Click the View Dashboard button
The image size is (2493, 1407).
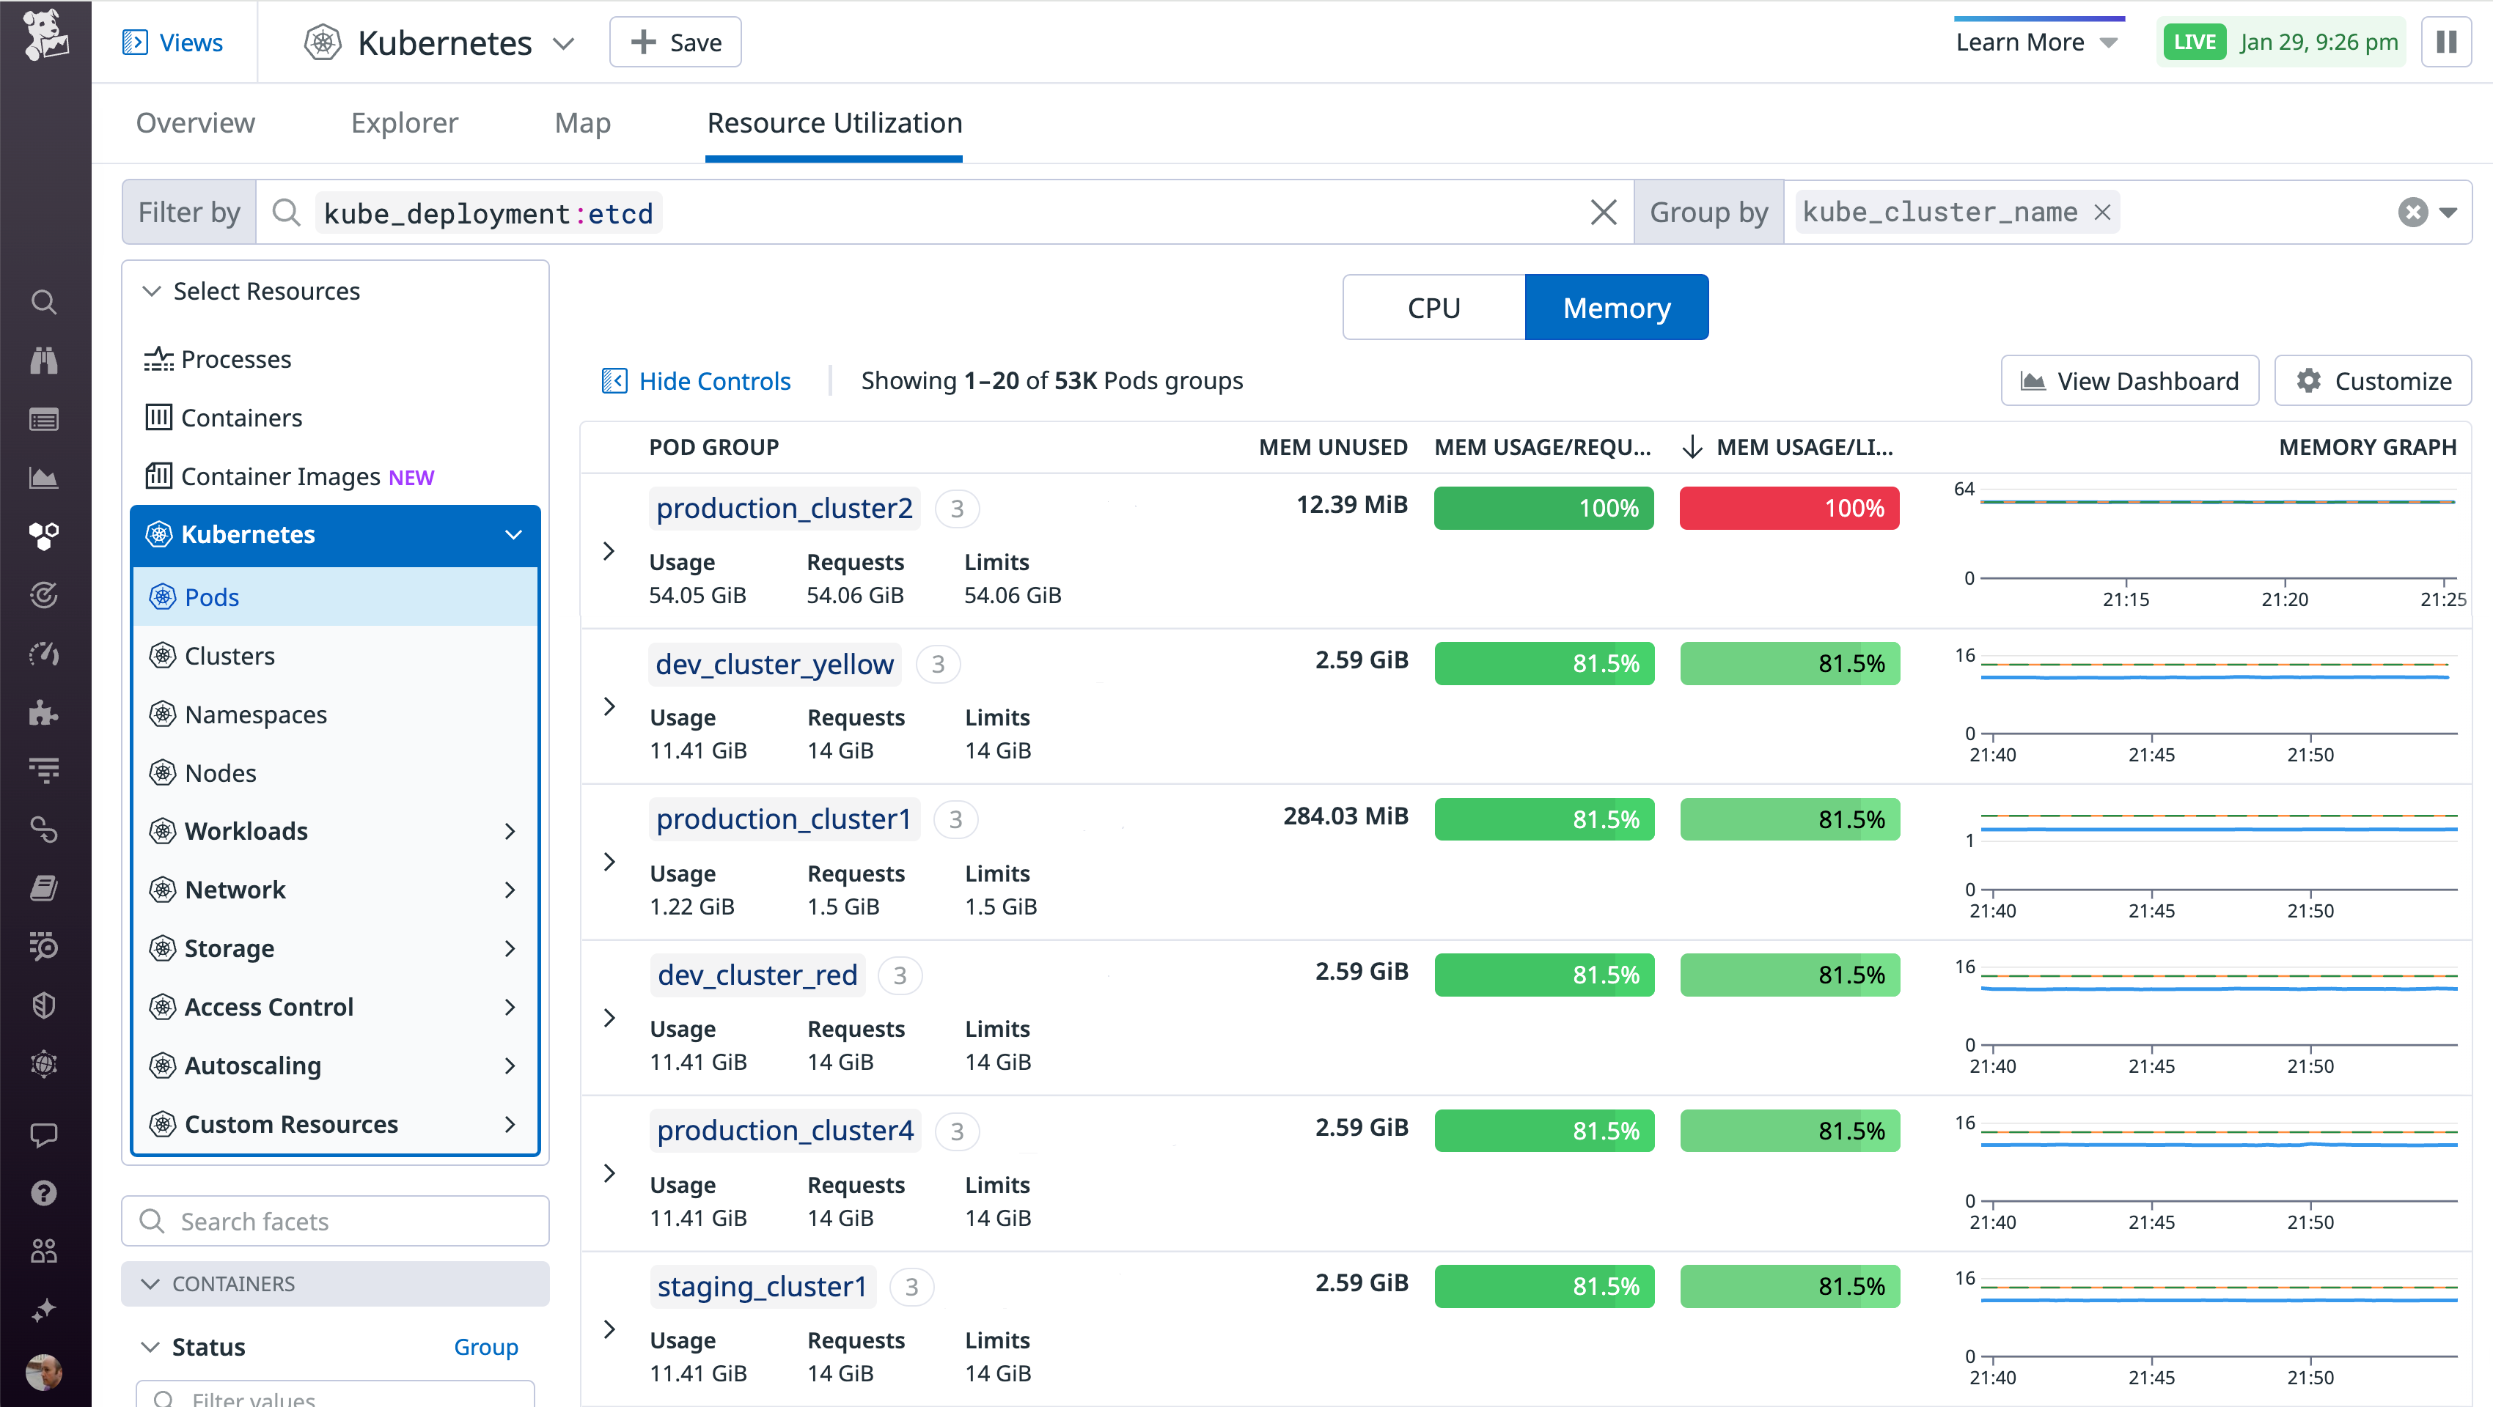point(2129,380)
